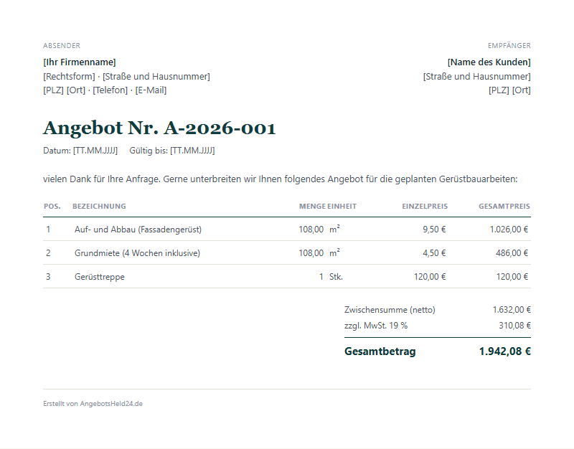Click the unit price 9,50 €
This screenshot has height=449, width=574.
click(434, 230)
